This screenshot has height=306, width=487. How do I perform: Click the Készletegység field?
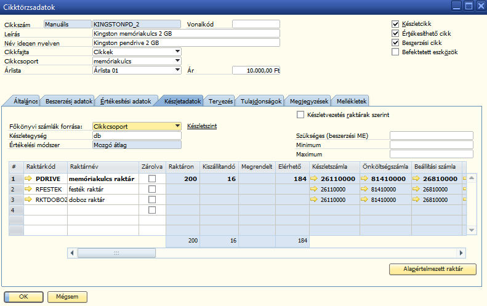coord(137,135)
